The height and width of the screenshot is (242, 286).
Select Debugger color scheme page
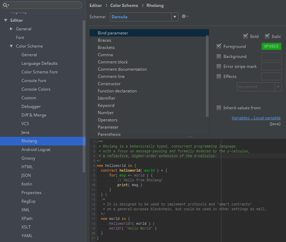pos(31,107)
